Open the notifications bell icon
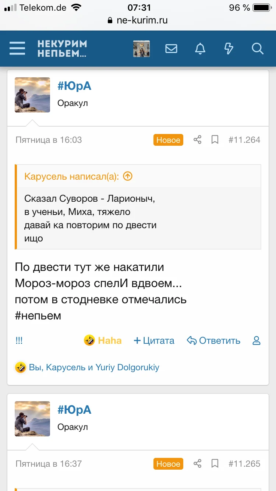Screen dimensions: 276x491 tap(200, 48)
